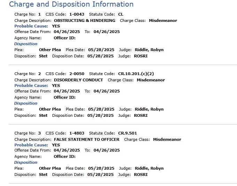
Task: Click Probable Cause label for charge 3
Action: click(x=31, y=145)
